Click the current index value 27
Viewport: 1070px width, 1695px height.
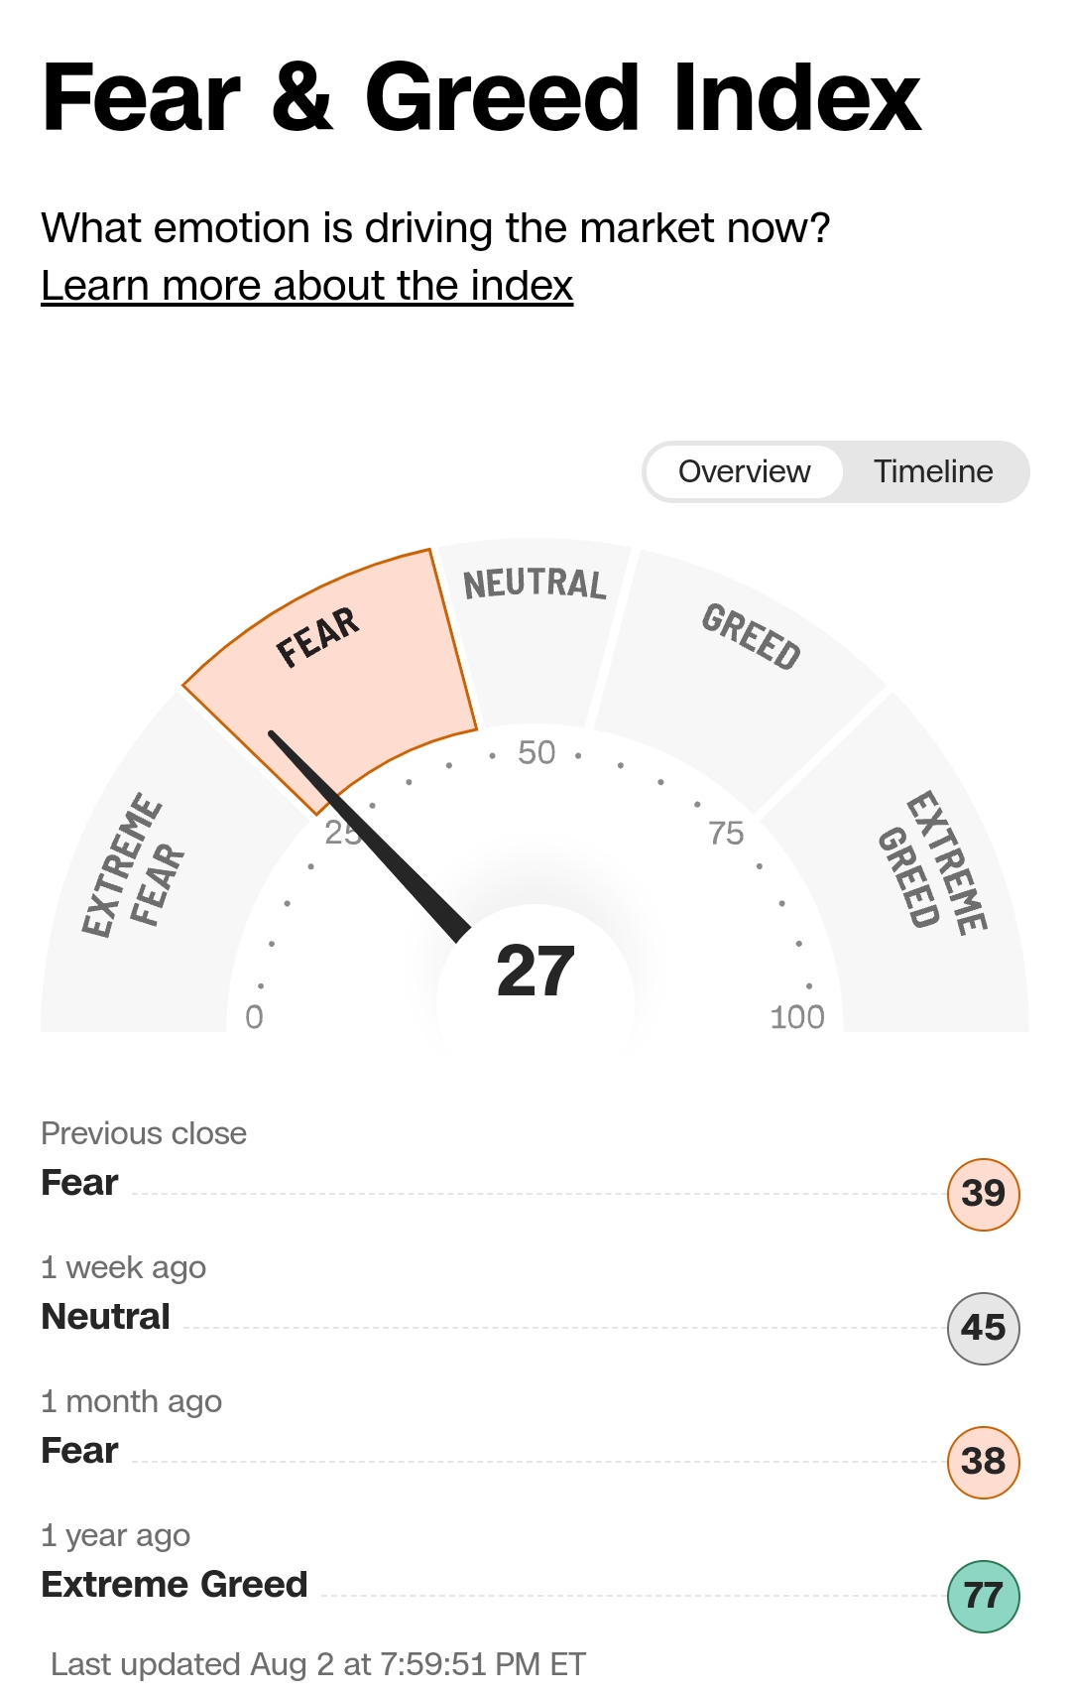click(x=535, y=971)
